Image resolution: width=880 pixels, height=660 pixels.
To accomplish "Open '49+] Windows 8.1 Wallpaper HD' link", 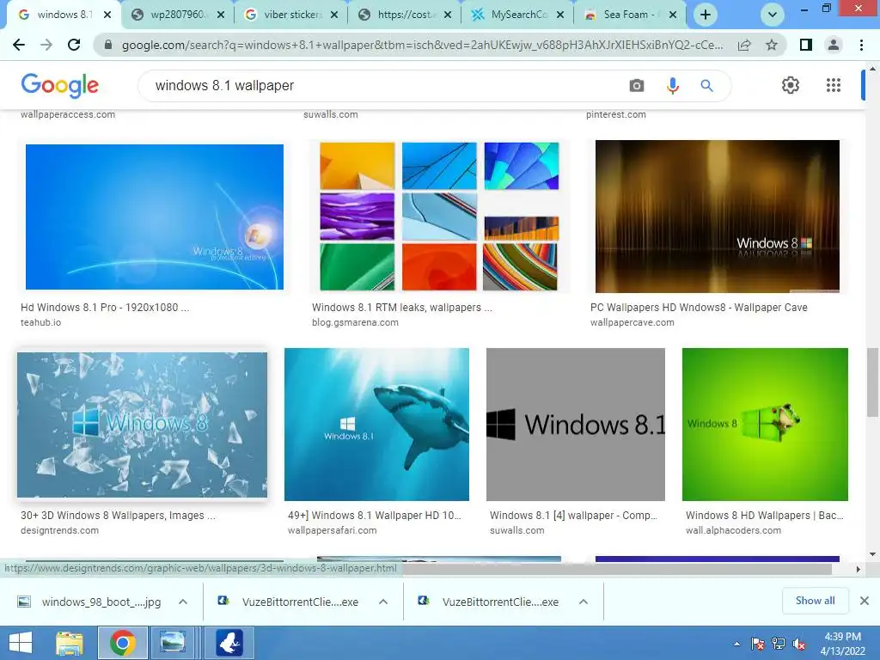I will click(x=375, y=516).
